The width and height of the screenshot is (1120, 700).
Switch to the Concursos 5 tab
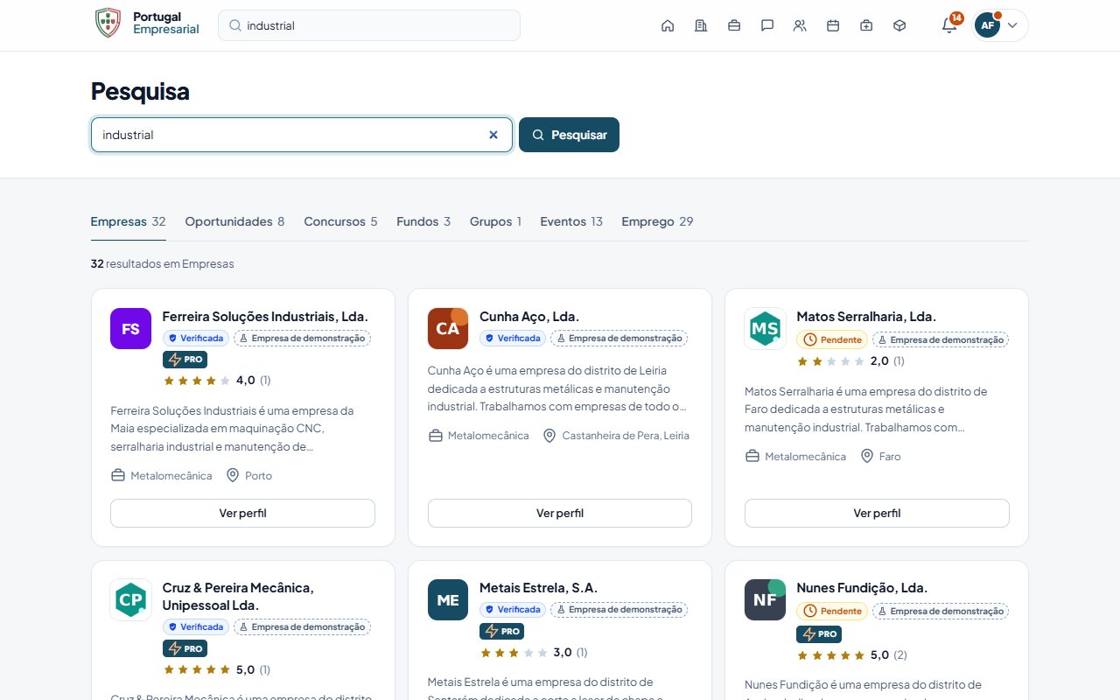pyautogui.click(x=340, y=221)
